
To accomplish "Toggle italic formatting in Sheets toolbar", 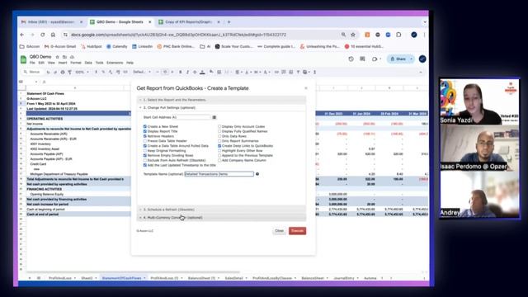I will (x=187, y=72).
